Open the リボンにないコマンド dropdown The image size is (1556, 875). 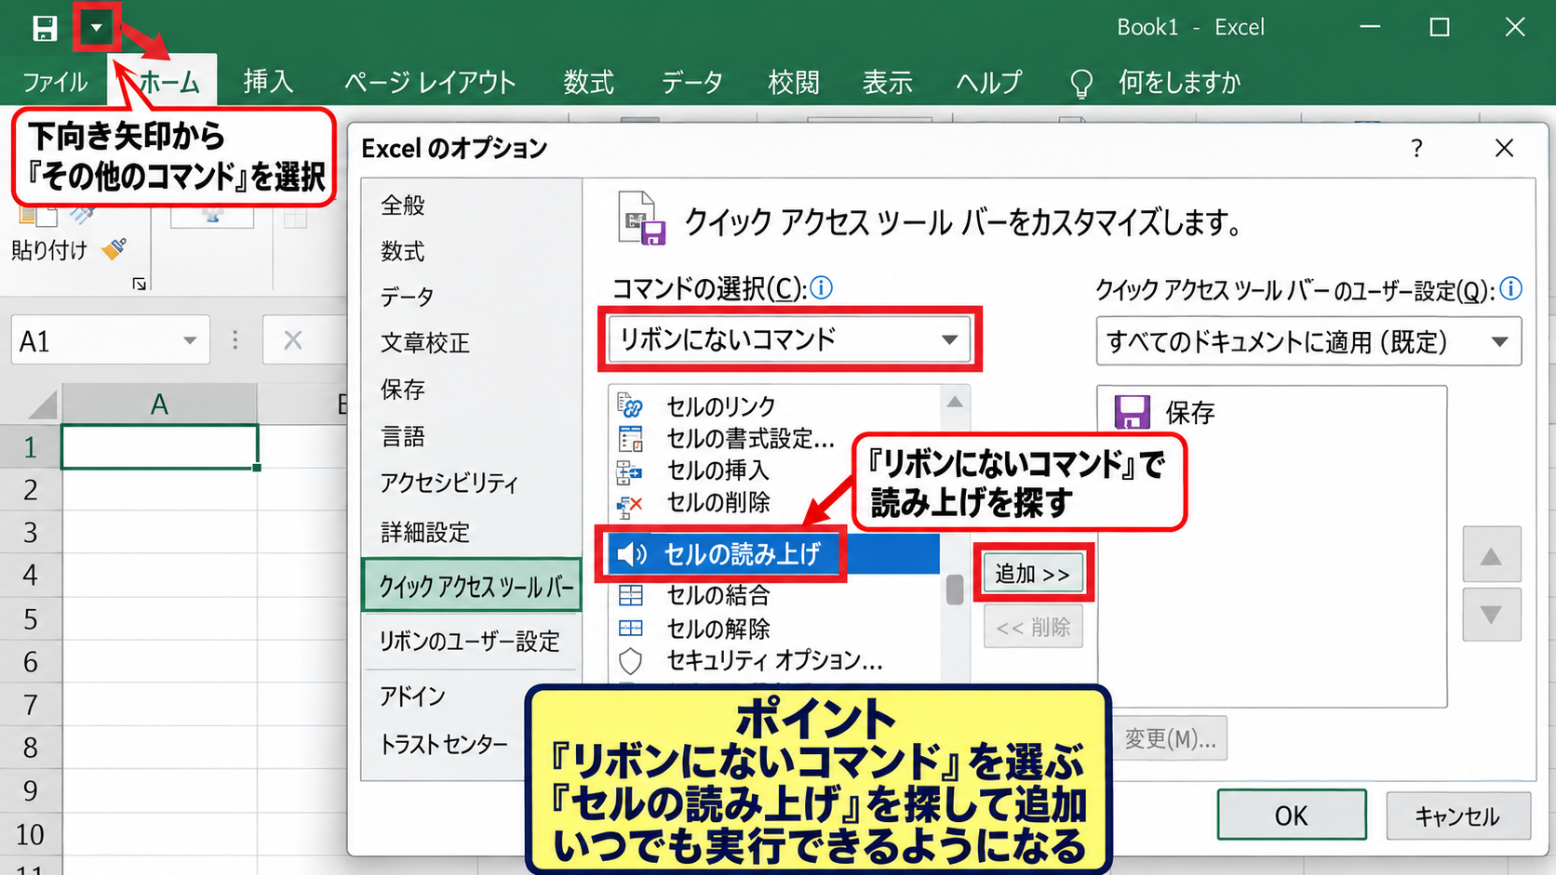pos(789,339)
